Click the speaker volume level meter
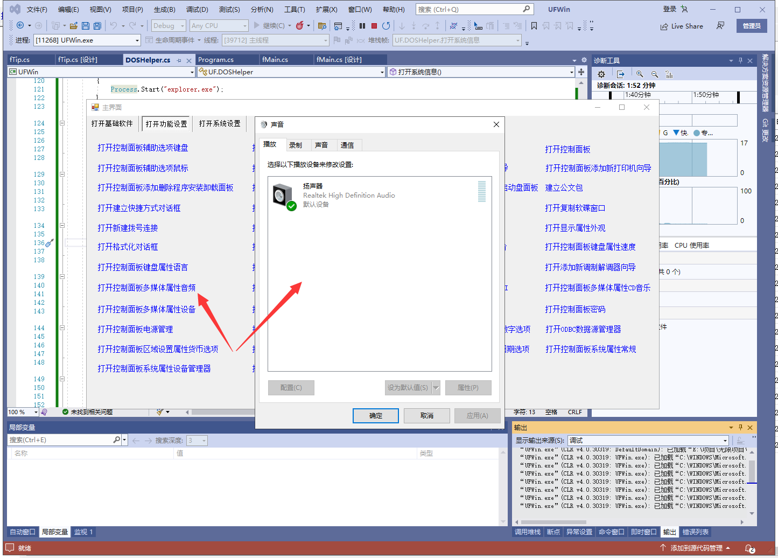The height and width of the screenshot is (558, 778). tap(482, 192)
